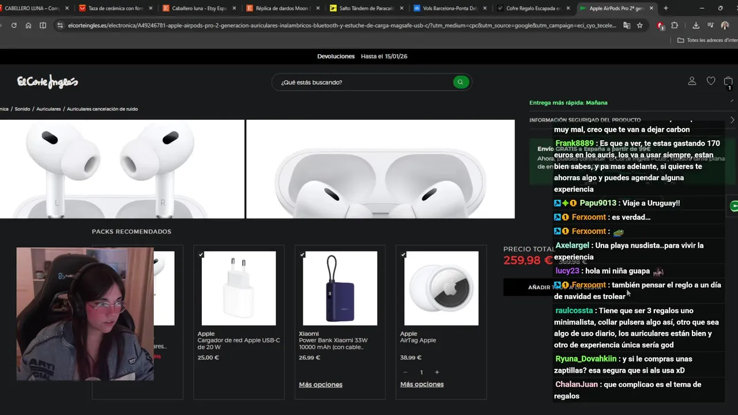
Task: Click the Devoluciones banner text
Action: (336, 56)
